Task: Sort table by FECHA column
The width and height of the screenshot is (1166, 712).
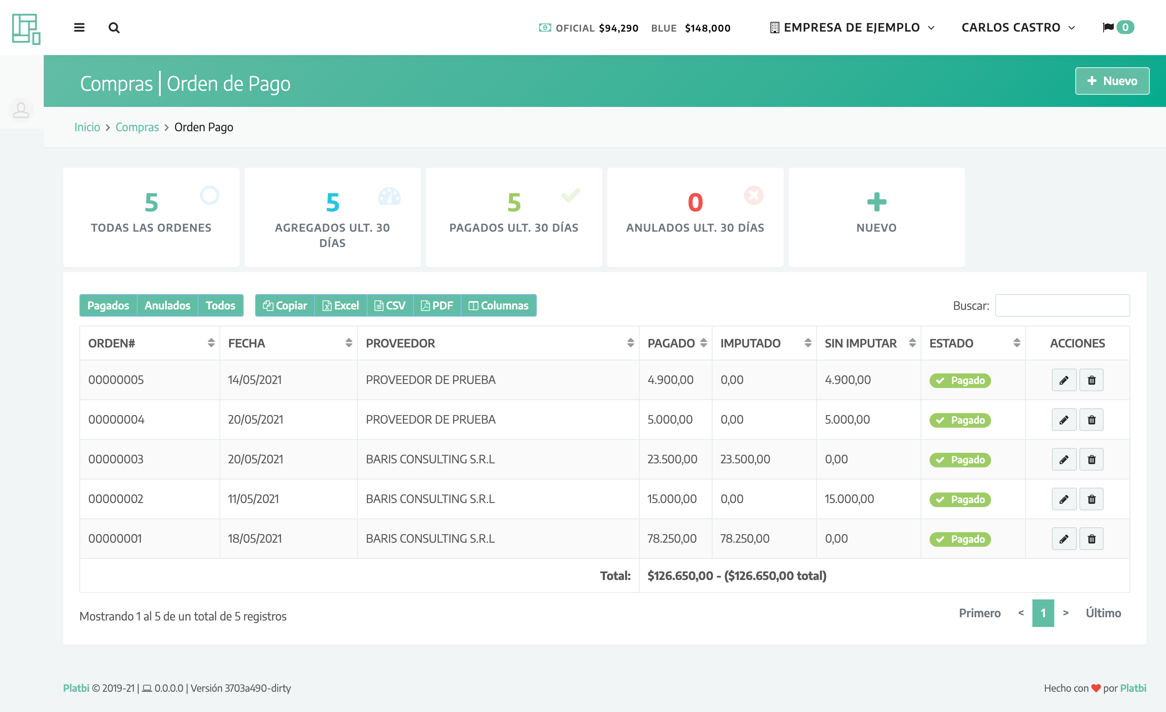Action: [289, 344]
